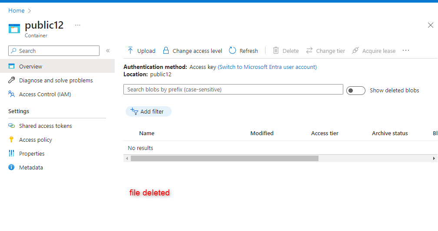Open the Overview menu item
Screen dimensions: 438x231
coord(57,66)
